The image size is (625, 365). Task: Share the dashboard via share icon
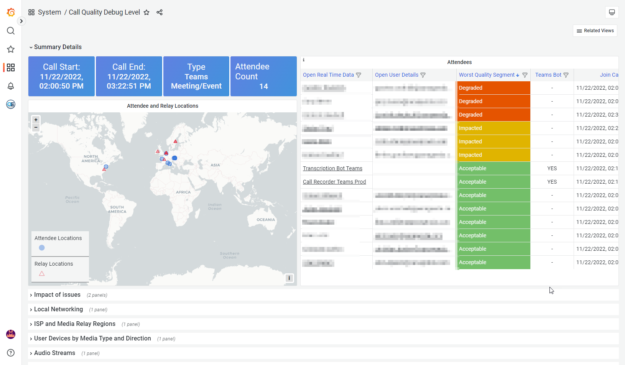tap(160, 12)
